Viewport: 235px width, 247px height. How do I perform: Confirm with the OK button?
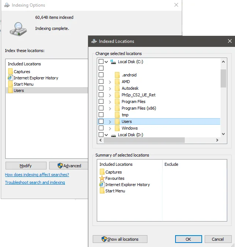click(x=188, y=239)
